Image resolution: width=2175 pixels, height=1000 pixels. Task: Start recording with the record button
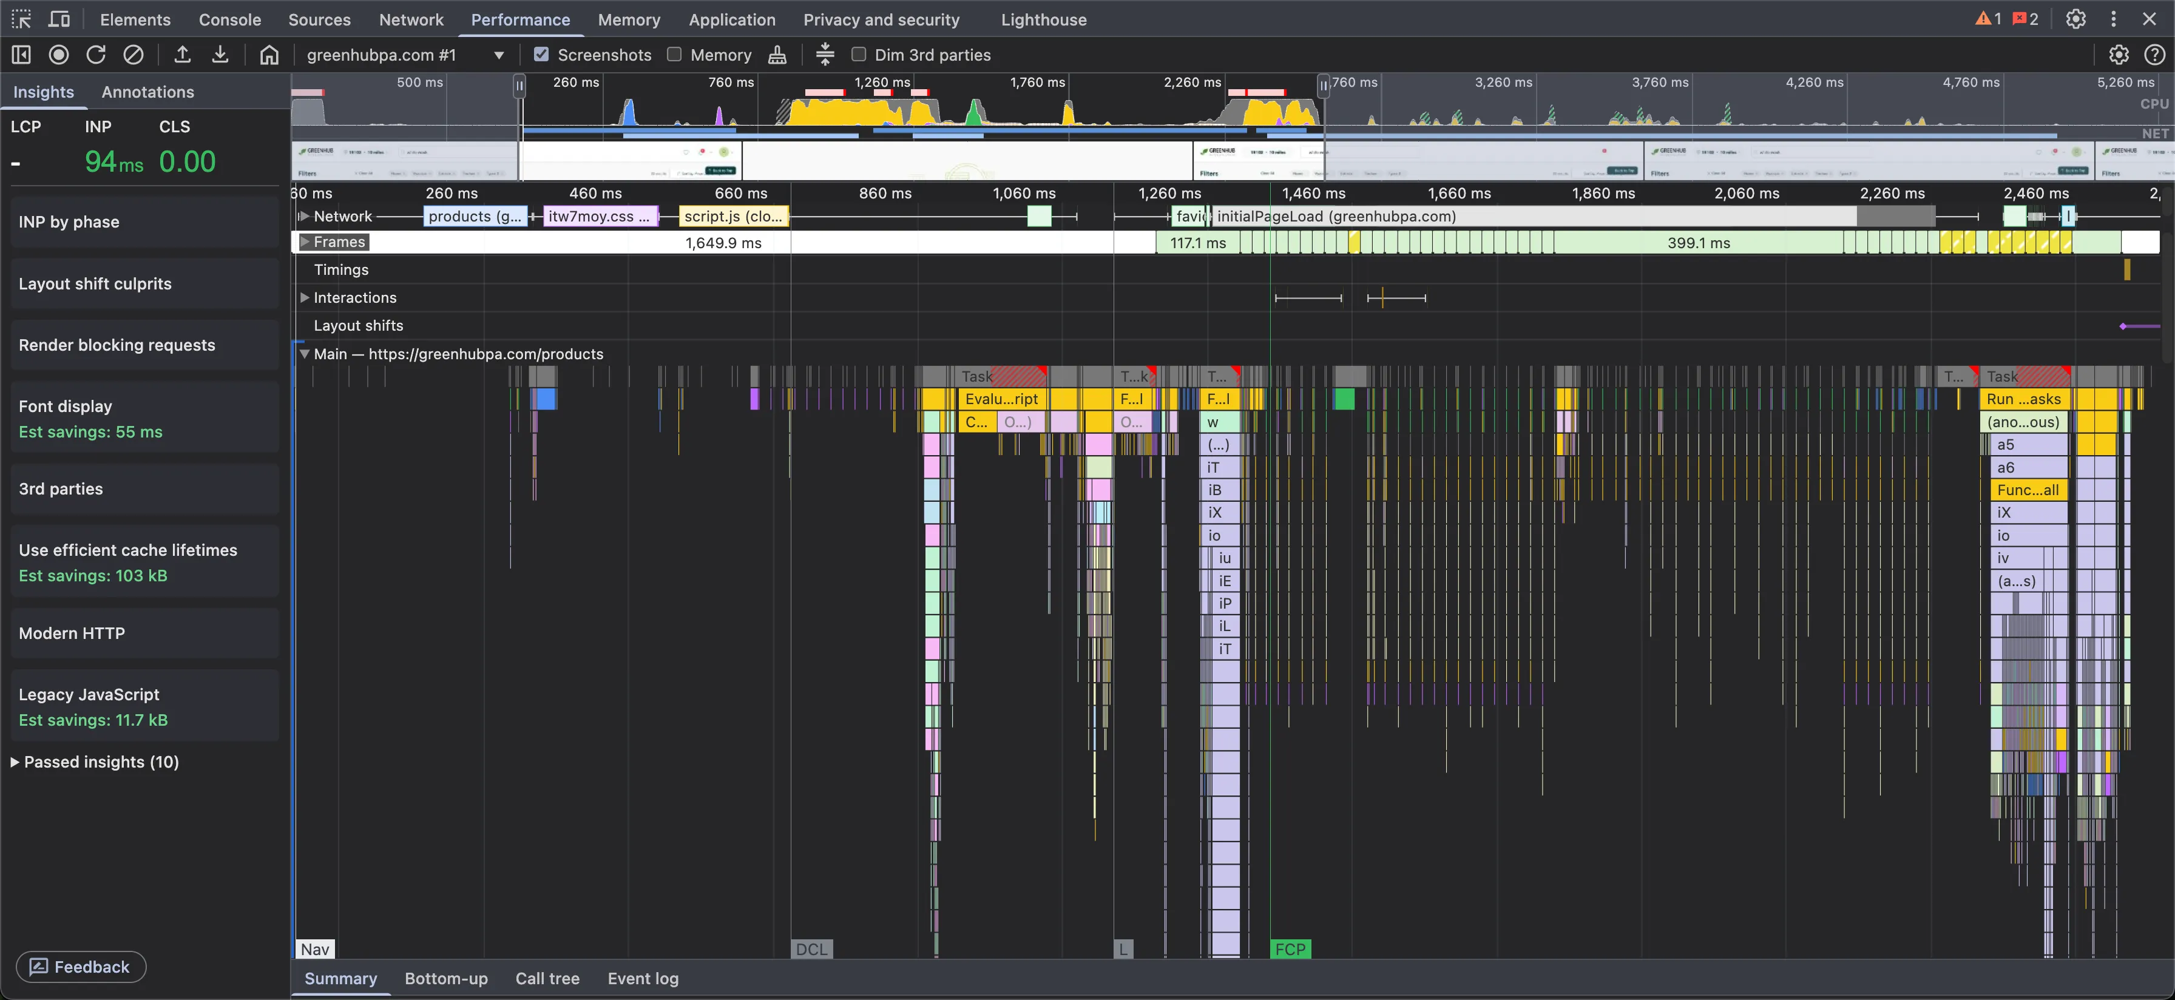(x=58, y=55)
